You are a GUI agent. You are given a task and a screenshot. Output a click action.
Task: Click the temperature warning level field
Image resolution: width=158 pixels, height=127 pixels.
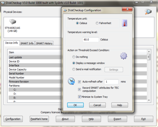coord(91,40)
